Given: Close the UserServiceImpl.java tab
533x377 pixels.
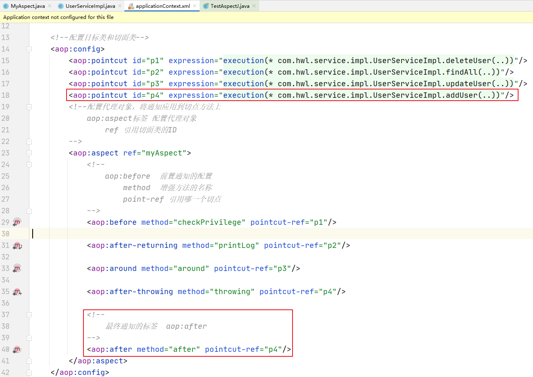Looking at the screenshot, I should tap(120, 6).
